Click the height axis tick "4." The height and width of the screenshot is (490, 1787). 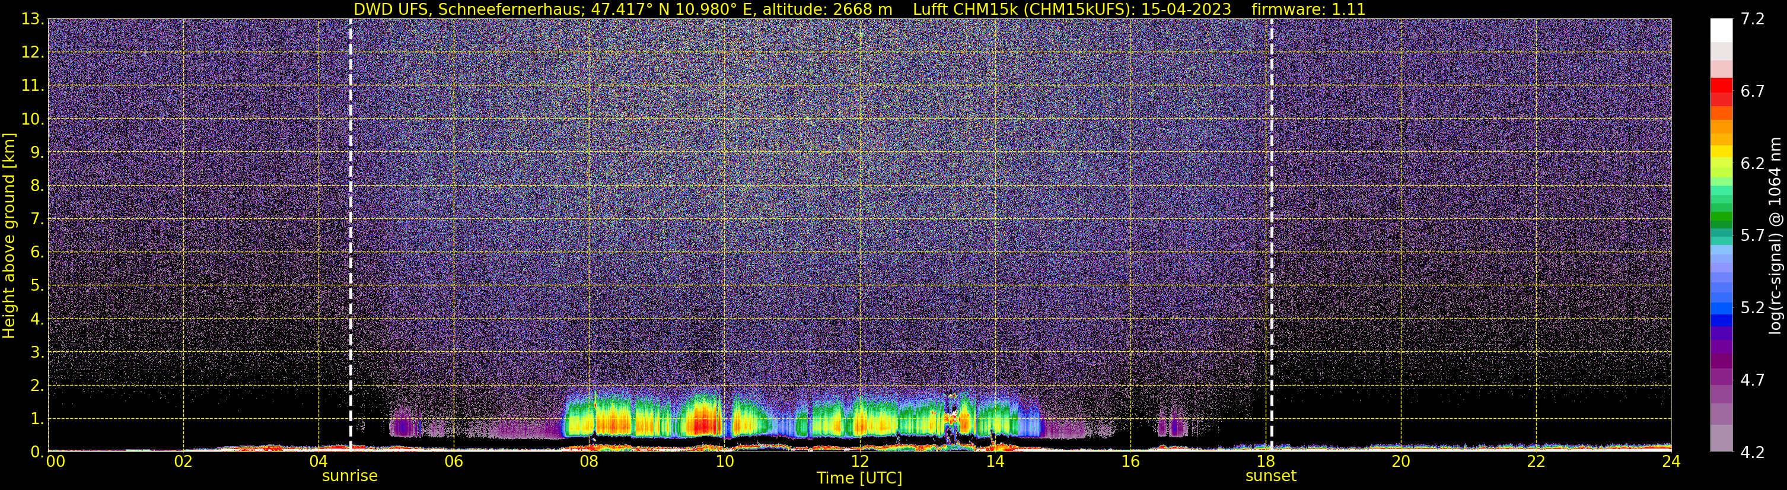coord(37,319)
